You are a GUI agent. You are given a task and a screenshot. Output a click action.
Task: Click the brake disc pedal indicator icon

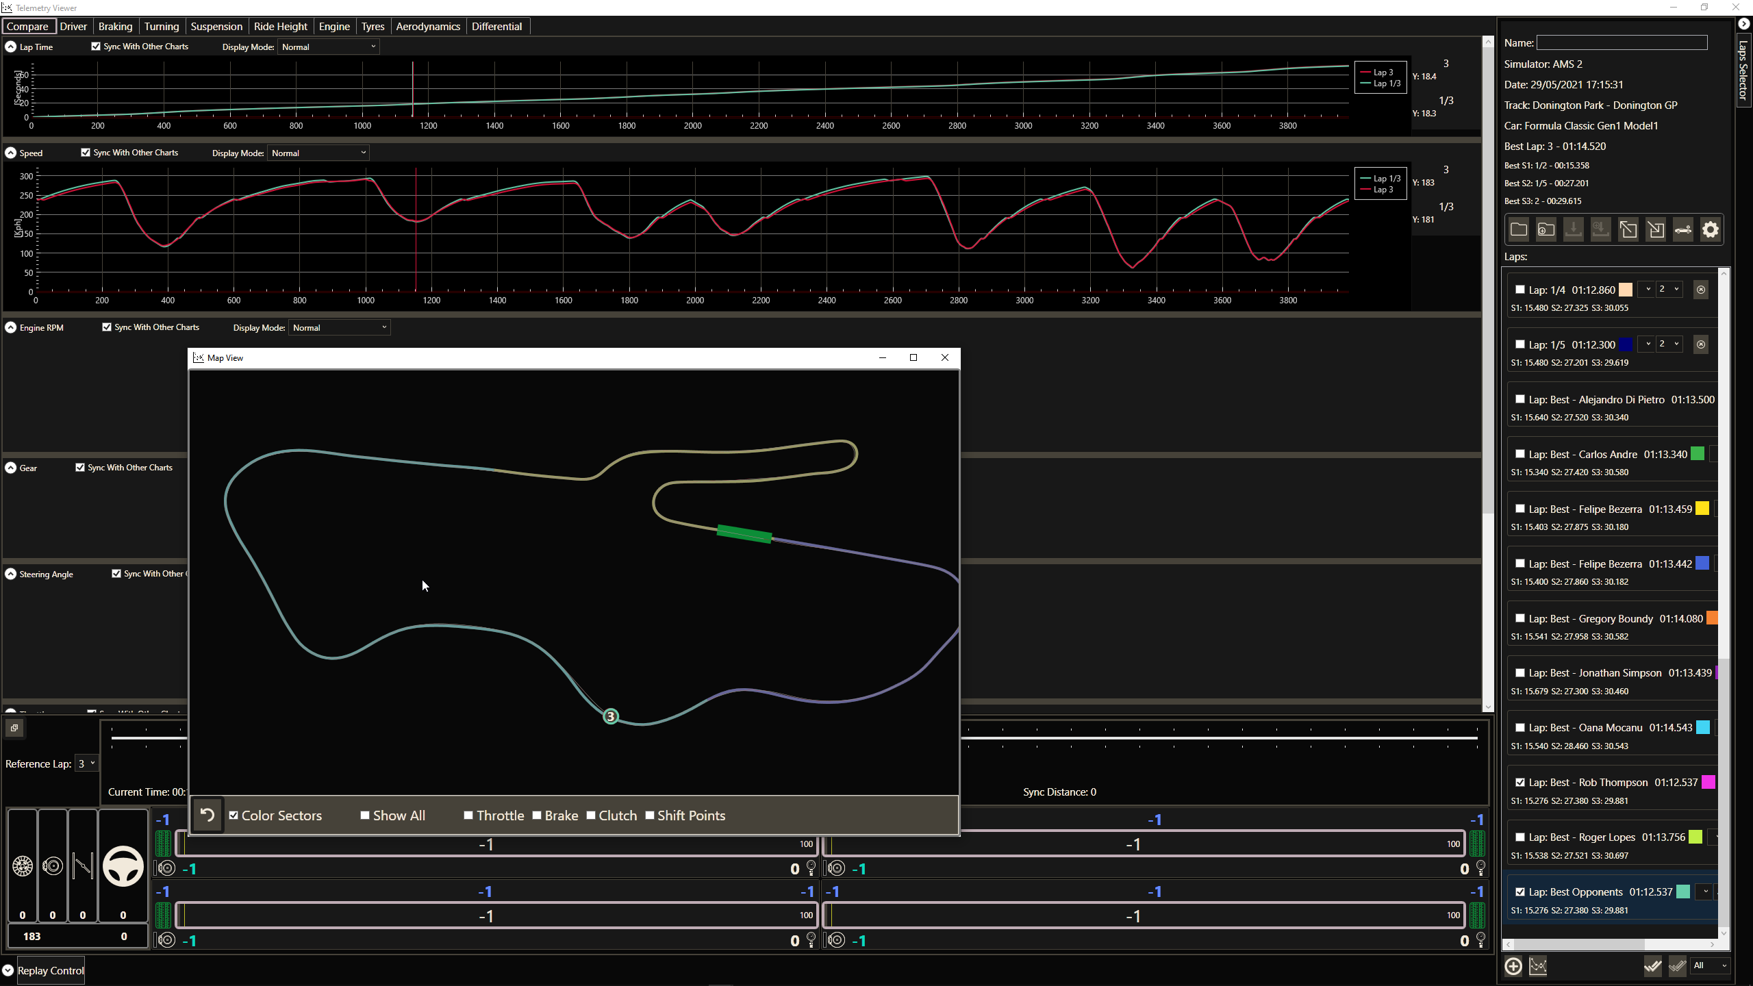tap(53, 866)
